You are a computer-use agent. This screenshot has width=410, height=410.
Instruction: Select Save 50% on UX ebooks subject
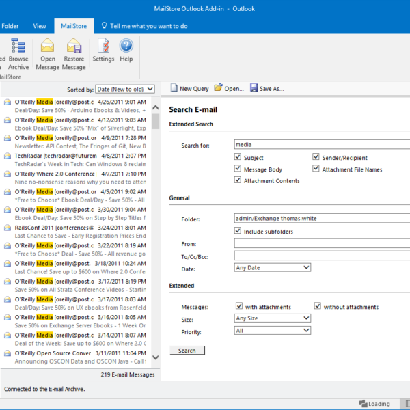click(x=80, y=307)
